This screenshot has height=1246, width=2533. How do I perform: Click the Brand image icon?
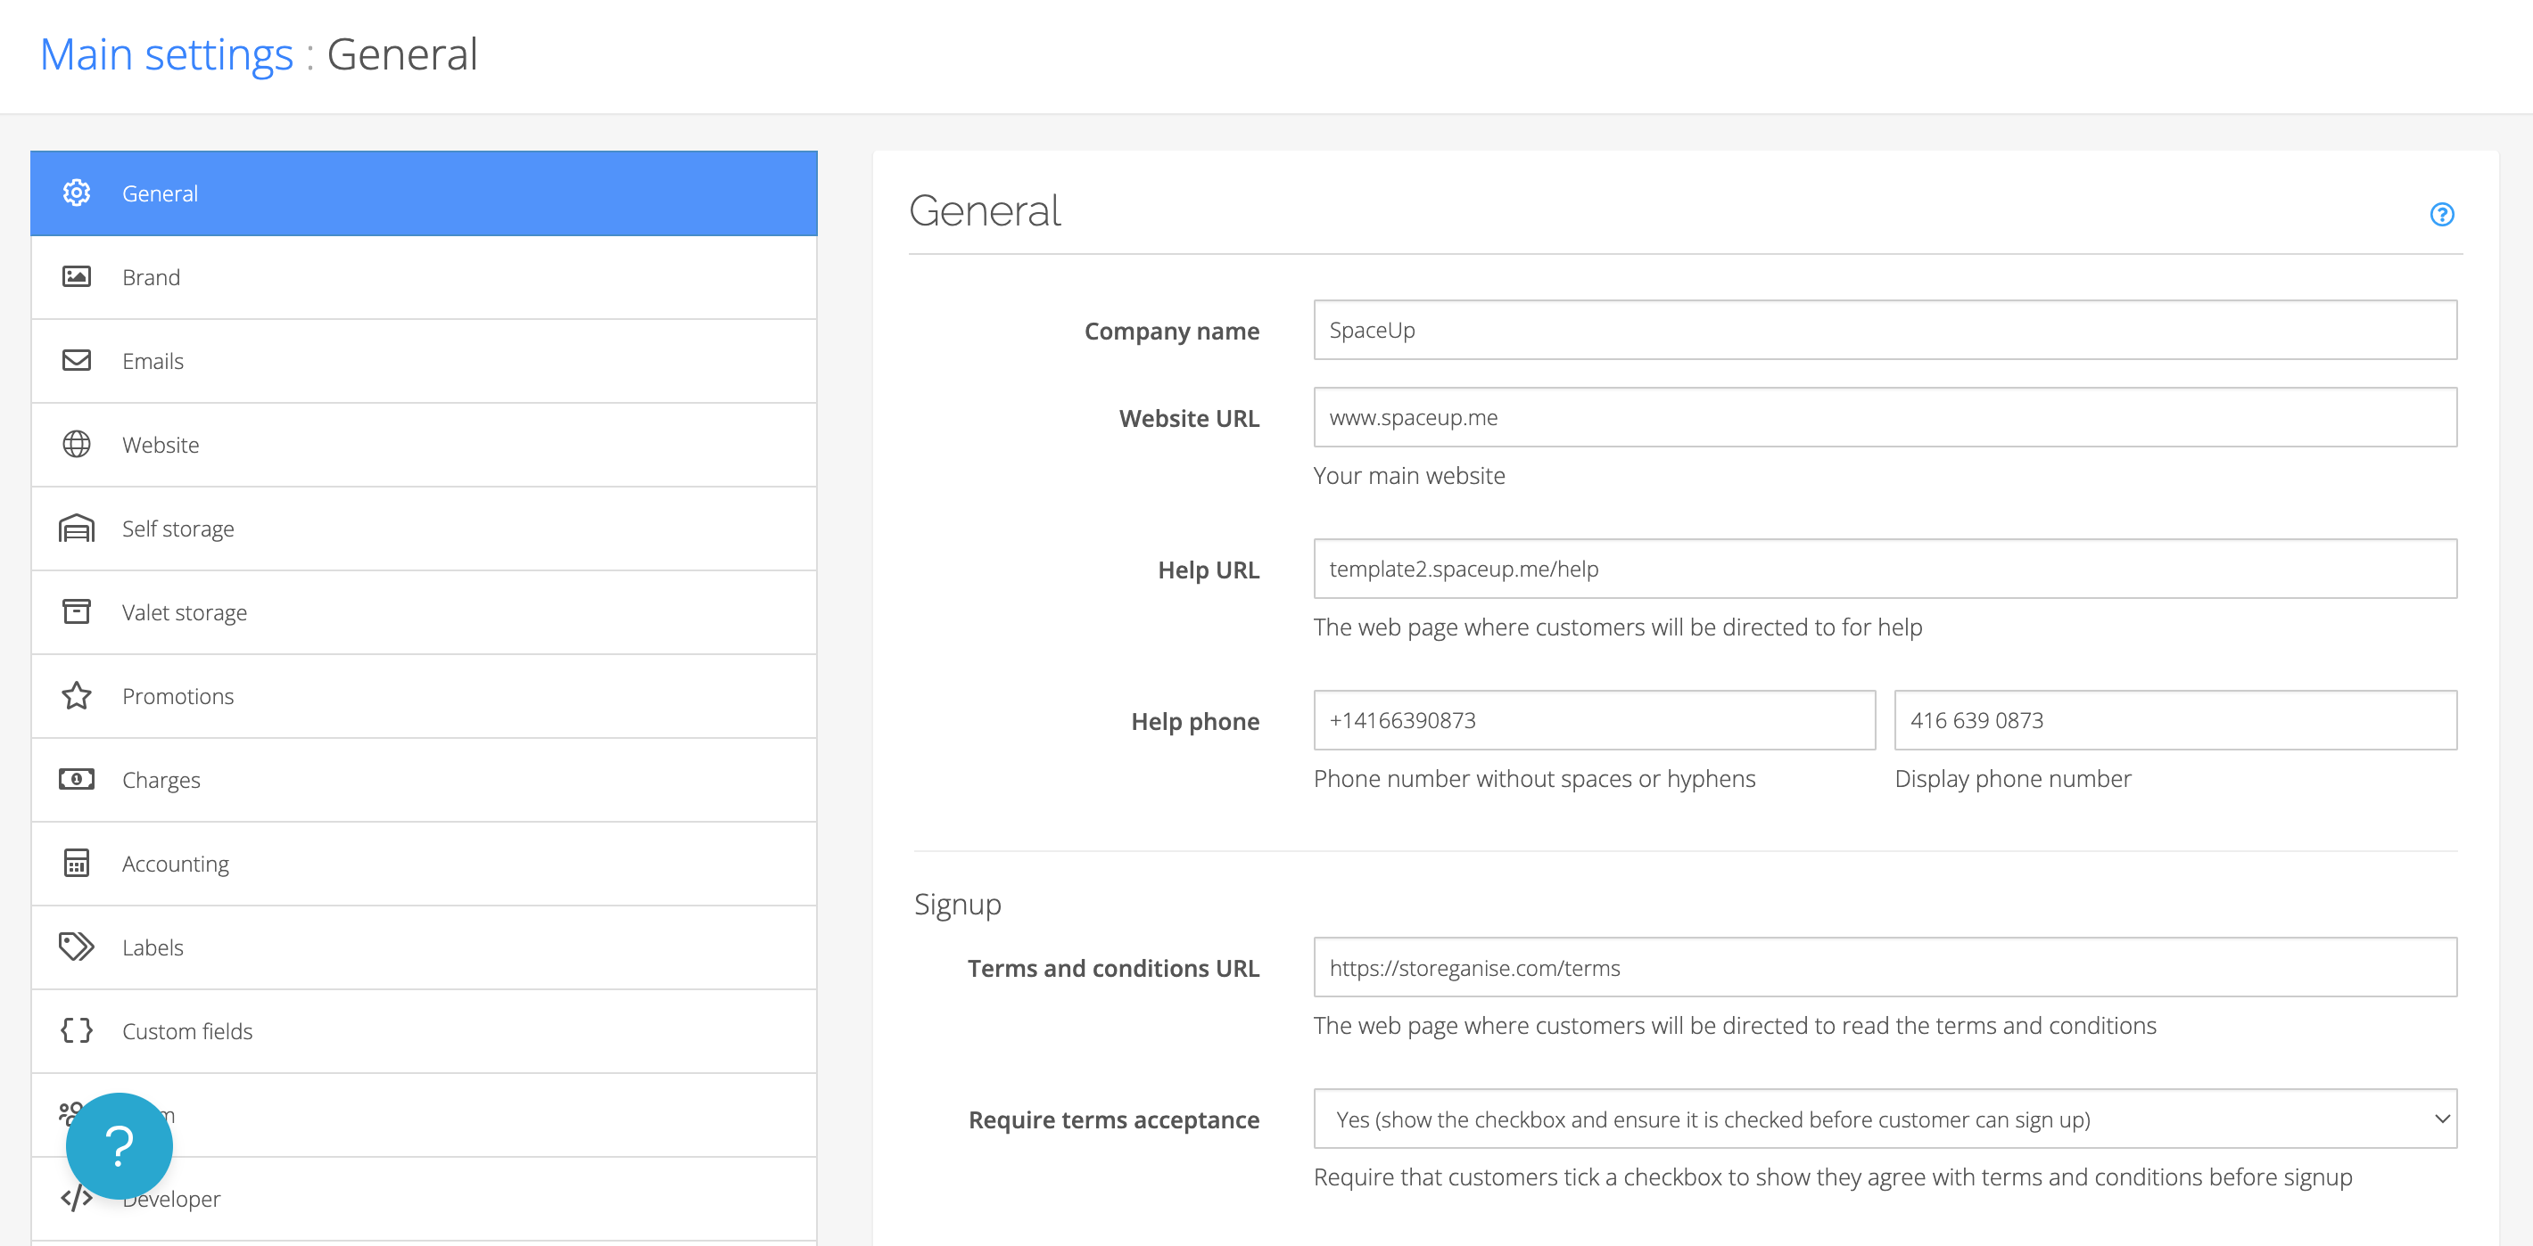[x=77, y=277]
